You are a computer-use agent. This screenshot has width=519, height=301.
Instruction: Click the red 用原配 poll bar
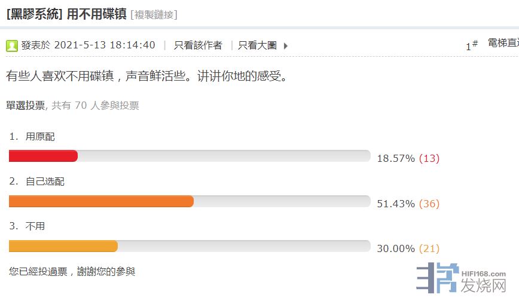pos(43,156)
